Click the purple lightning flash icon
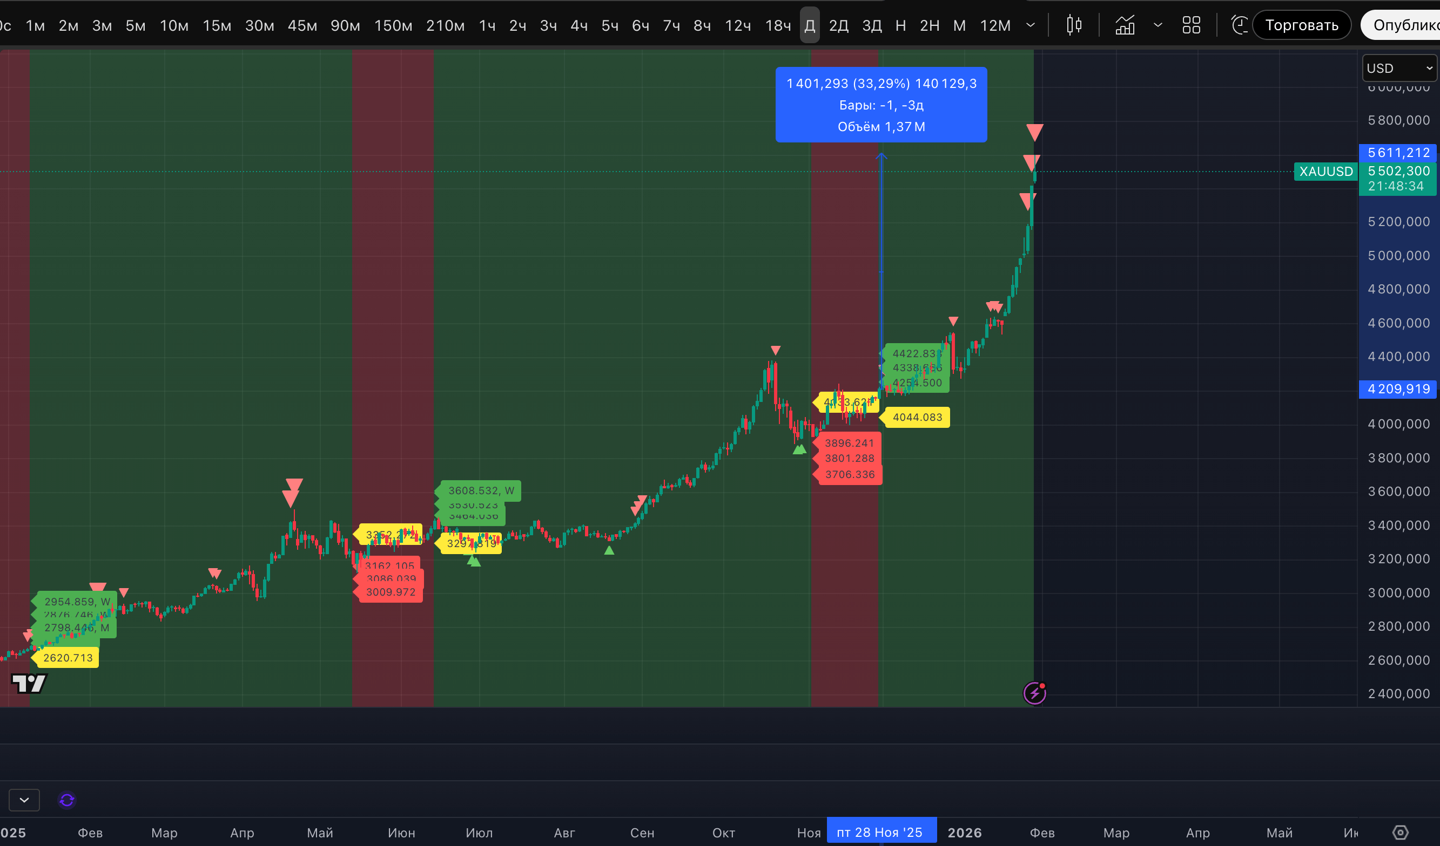The width and height of the screenshot is (1440, 846). coord(1034,693)
